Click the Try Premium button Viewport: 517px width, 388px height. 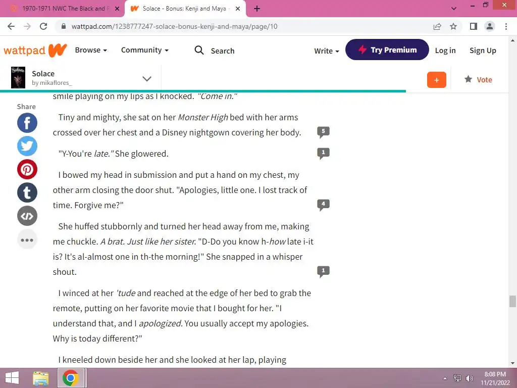coord(387,50)
